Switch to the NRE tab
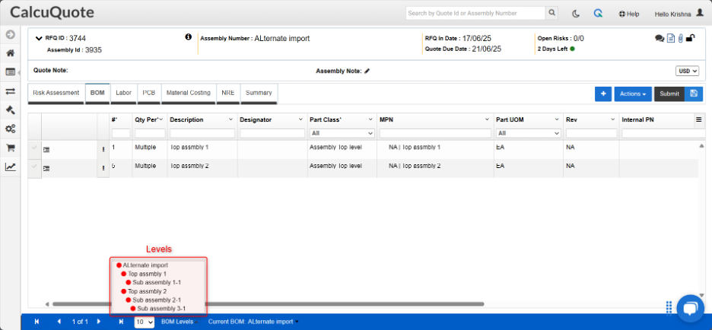The height and width of the screenshot is (330, 712). click(228, 93)
